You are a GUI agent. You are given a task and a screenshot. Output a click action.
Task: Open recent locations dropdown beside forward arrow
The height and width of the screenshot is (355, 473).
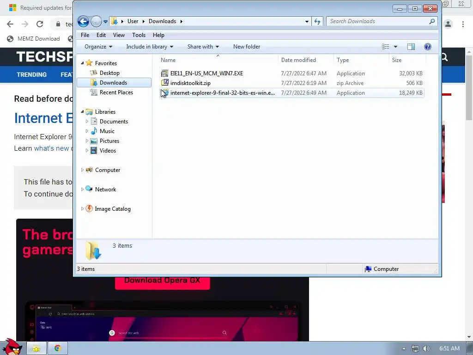coord(105,22)
